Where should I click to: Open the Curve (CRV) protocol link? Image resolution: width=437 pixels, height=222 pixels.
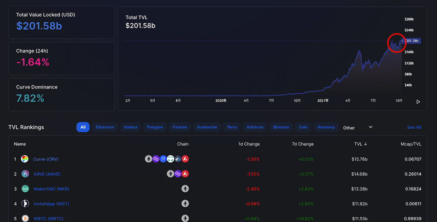[46, 159]
